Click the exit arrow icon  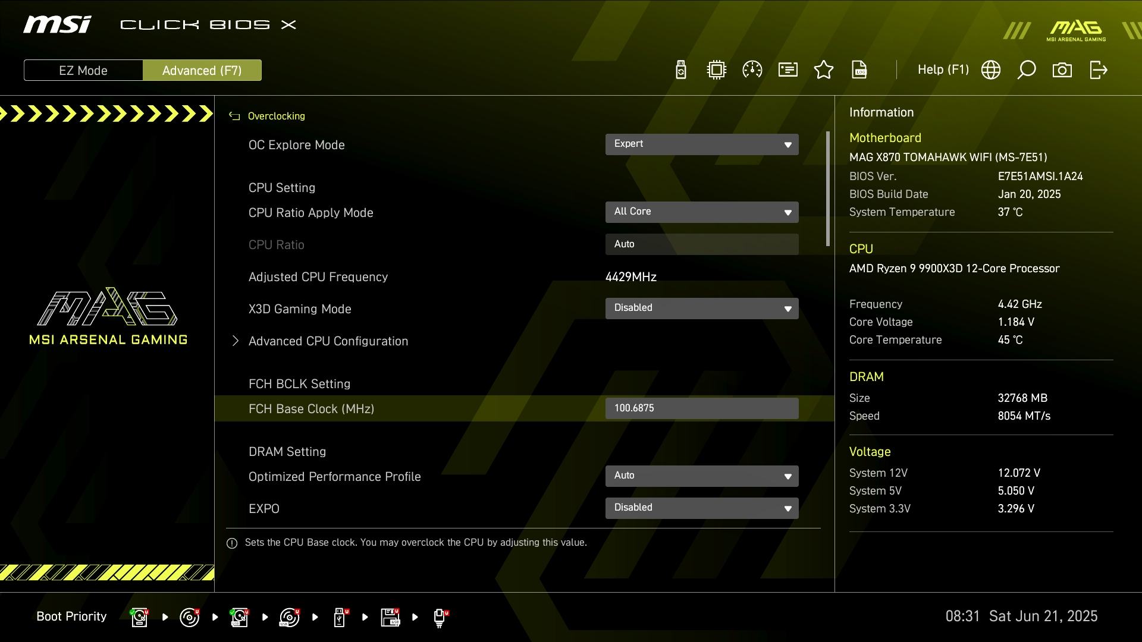tap(1098, 70)
